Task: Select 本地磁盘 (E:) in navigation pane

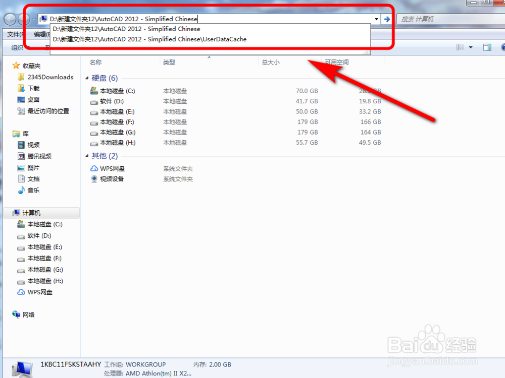Action: (x=44, y=247)
